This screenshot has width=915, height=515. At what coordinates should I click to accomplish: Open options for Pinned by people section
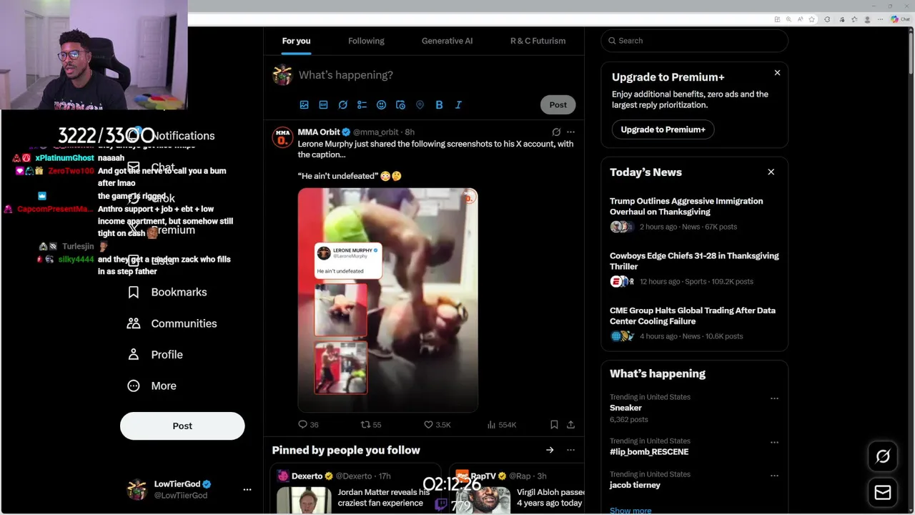click(x=570, y=450)
